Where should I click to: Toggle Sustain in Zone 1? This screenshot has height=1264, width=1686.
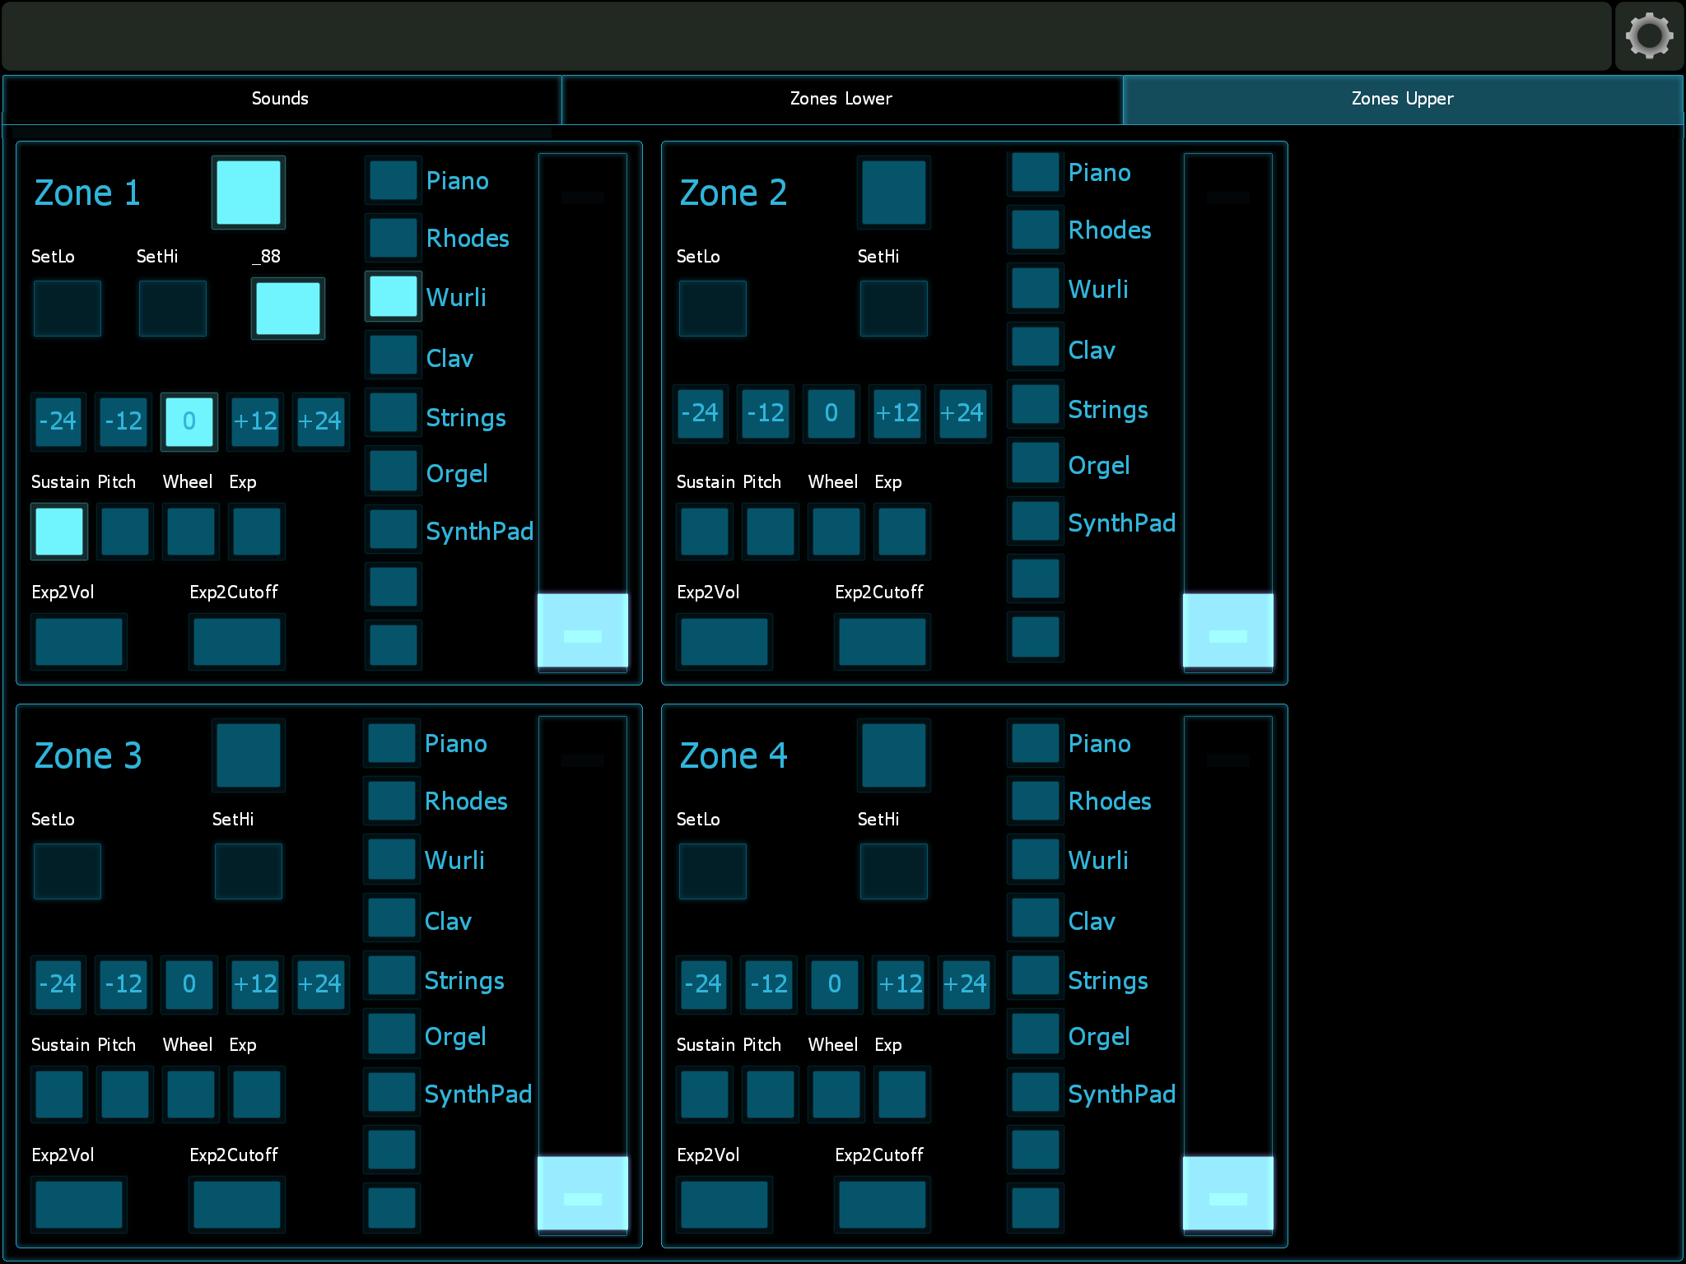59,532
